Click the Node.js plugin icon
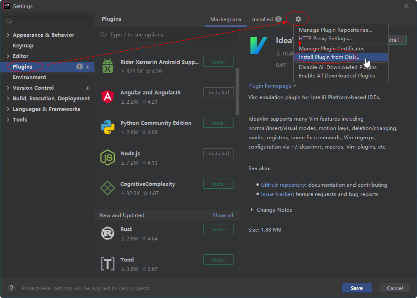The width and height of the screenshot is (417, 298). click(x=108, y=157)
